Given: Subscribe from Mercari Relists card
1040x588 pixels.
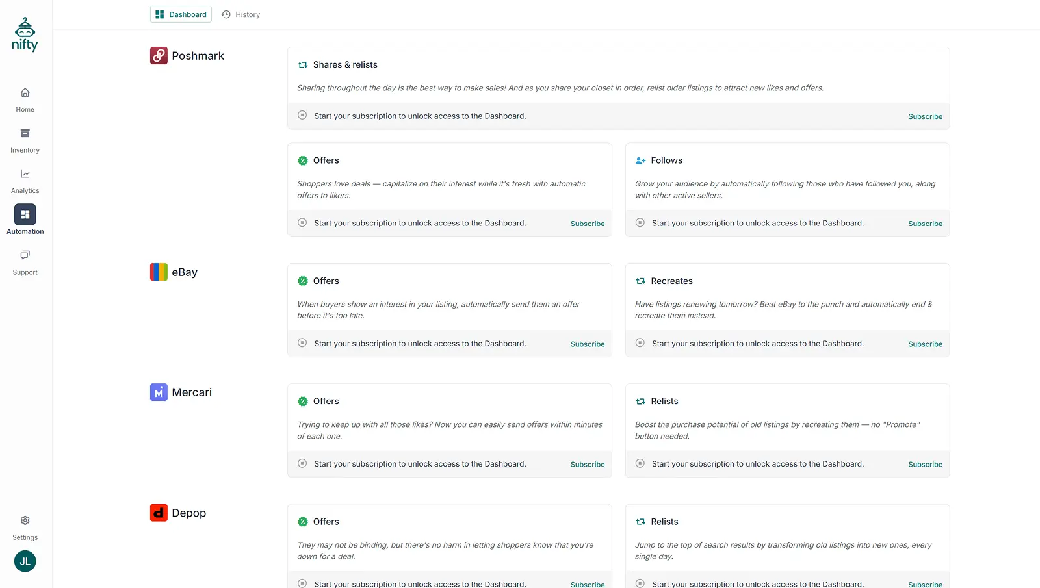Looking at the screenshot, I should pos(925,465).
